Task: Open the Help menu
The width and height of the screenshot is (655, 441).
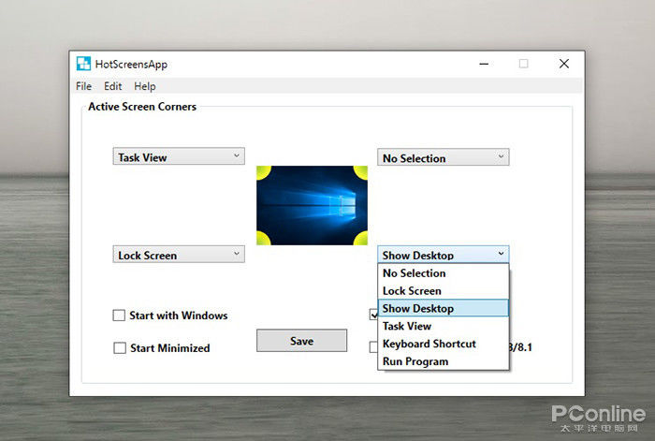Action: click(144, 86)
